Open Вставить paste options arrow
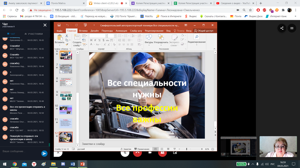 pyautogui.click(x=59, y=45)
